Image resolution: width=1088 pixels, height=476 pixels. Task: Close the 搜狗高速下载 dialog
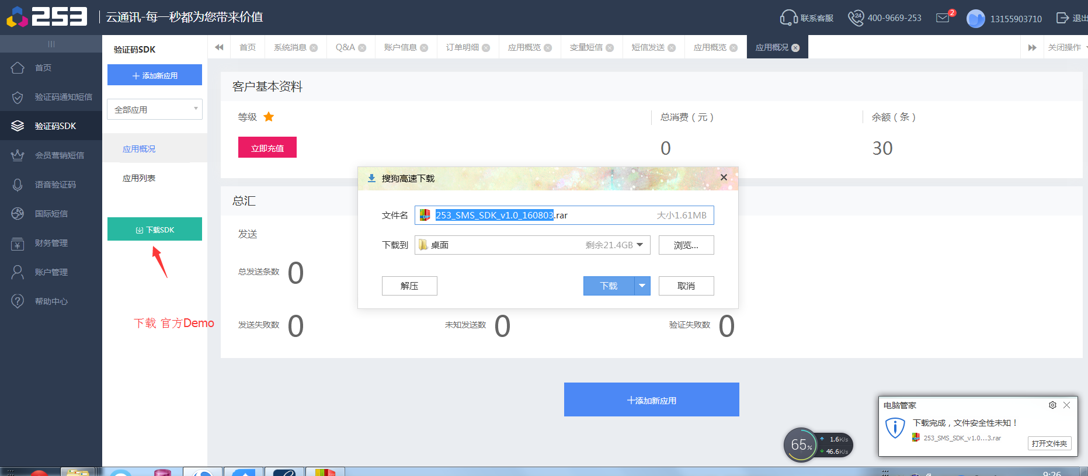724,178
